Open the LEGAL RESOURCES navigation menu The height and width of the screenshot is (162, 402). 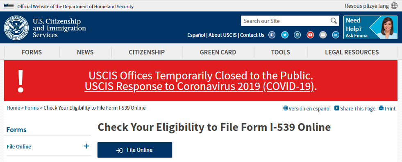[352, 52]
